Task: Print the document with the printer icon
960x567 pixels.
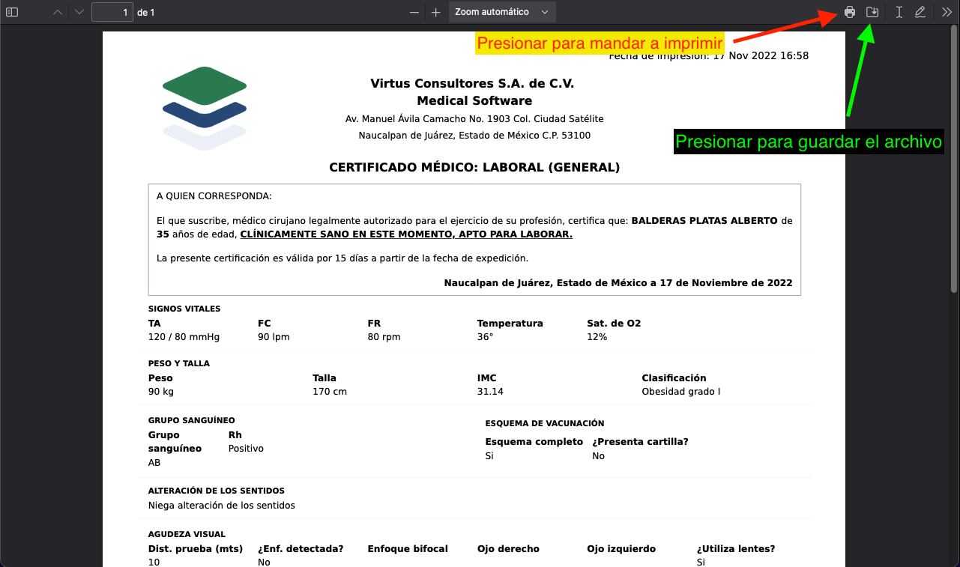Action: pyautogui.click(x=850, y=12)
